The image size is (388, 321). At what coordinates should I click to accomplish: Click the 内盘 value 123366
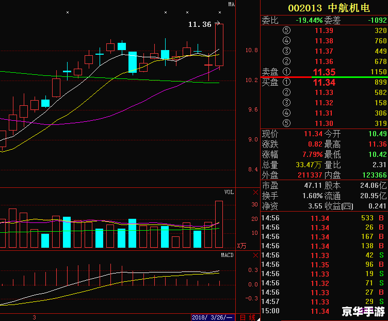(x=375, y=175)
